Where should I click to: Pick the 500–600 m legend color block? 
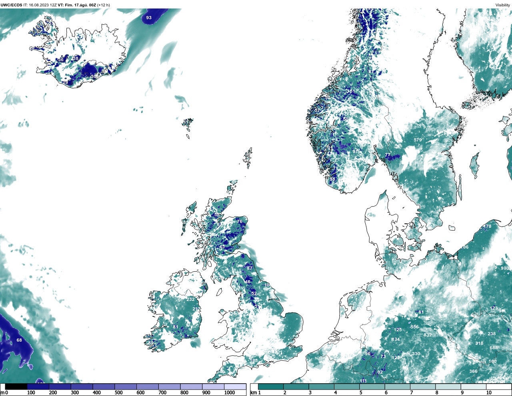coord(126,387)
